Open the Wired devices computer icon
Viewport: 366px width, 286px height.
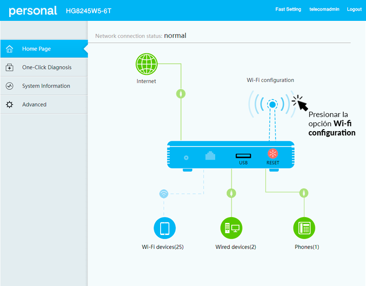coord(231,228)
